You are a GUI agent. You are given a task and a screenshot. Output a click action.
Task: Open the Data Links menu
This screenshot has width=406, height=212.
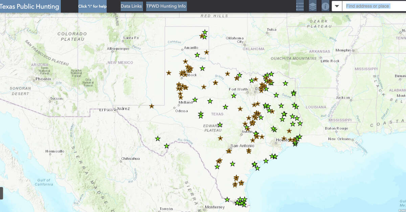click(x=131, y=6)
